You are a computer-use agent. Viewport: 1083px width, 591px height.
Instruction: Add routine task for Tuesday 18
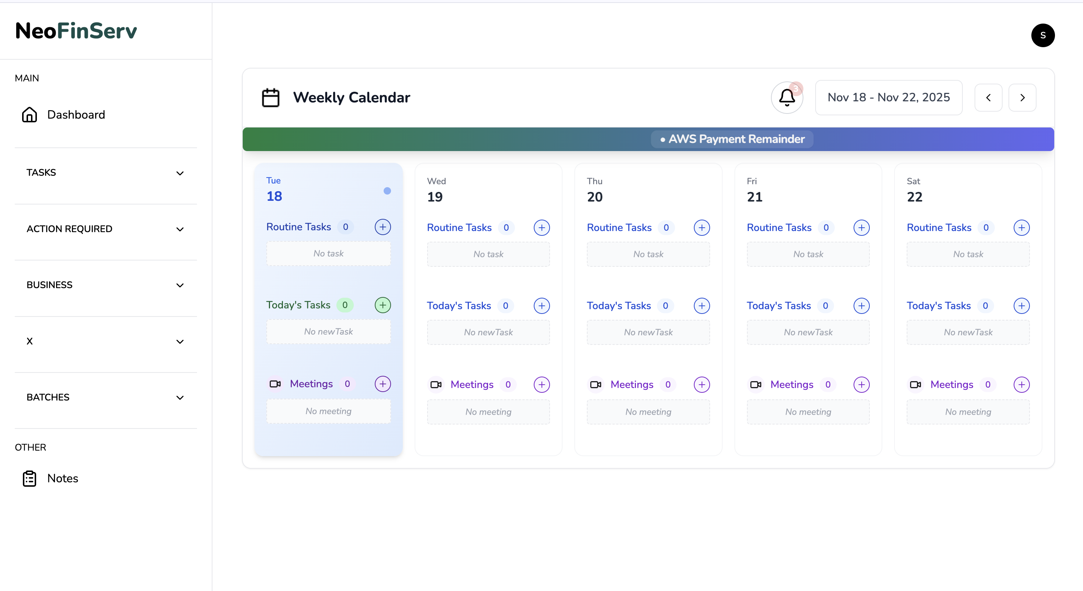coord(382,227)
